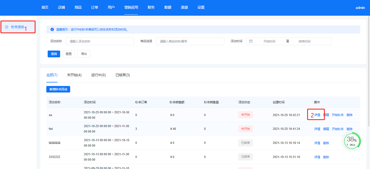Click the clock icon beside 秒杀活动

[x=7, y=27]
